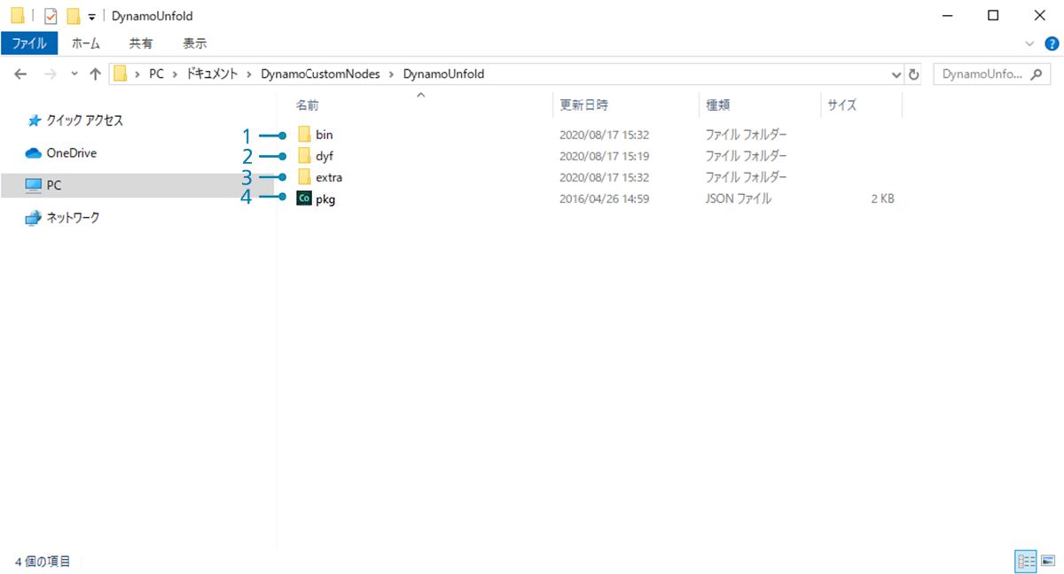Go up one folder level
This screenshot has width=1064, height=574.
(x=96, y=74)
